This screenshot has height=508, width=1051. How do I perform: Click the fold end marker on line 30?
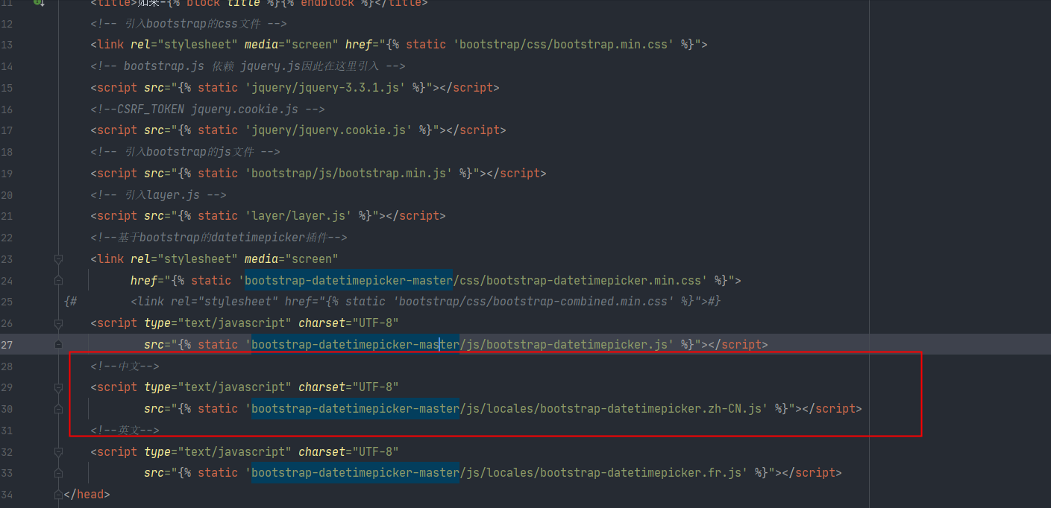click(x=58, y=409)
